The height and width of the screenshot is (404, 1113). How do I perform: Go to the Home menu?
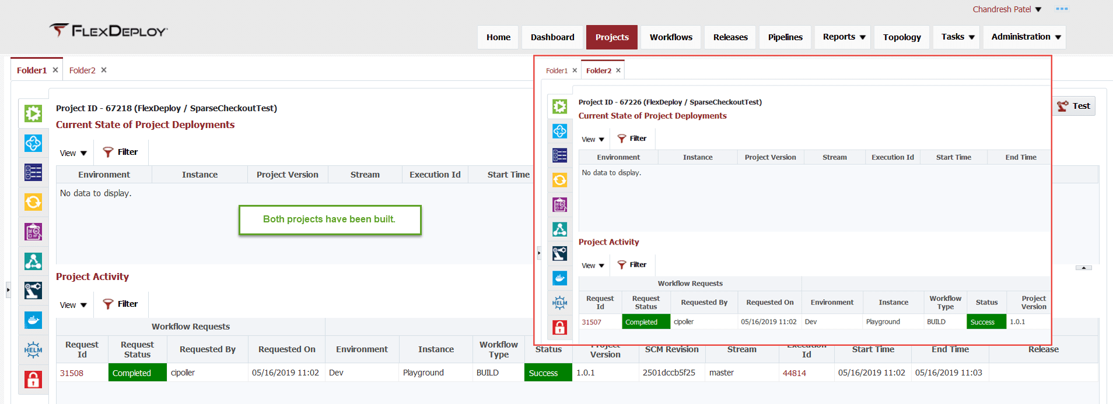(498, 37)
